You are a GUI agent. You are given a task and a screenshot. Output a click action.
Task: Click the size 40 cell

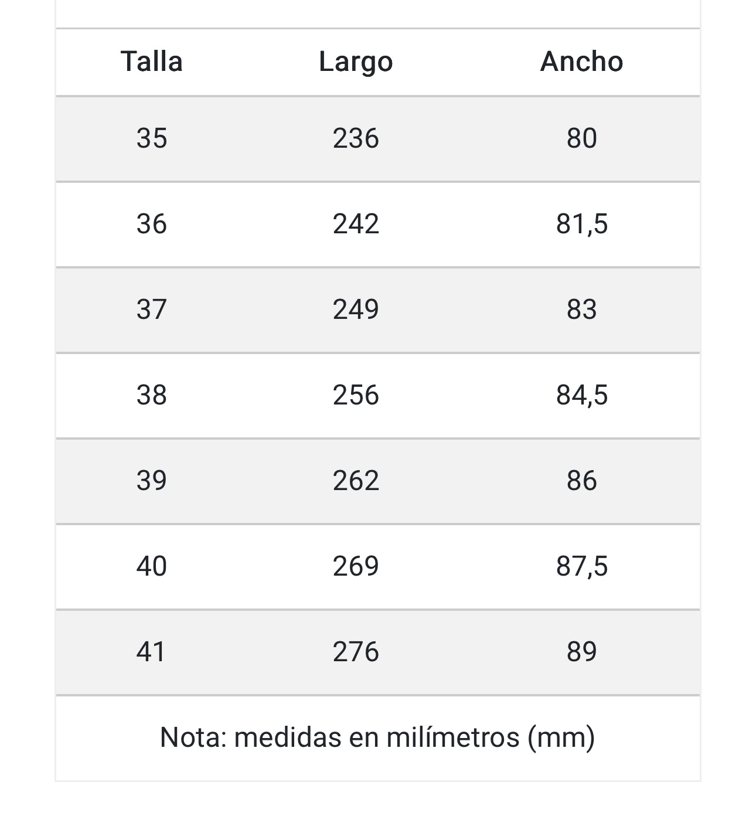152,566
